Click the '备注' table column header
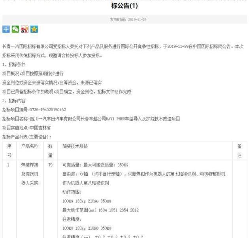 coord(240,151)
